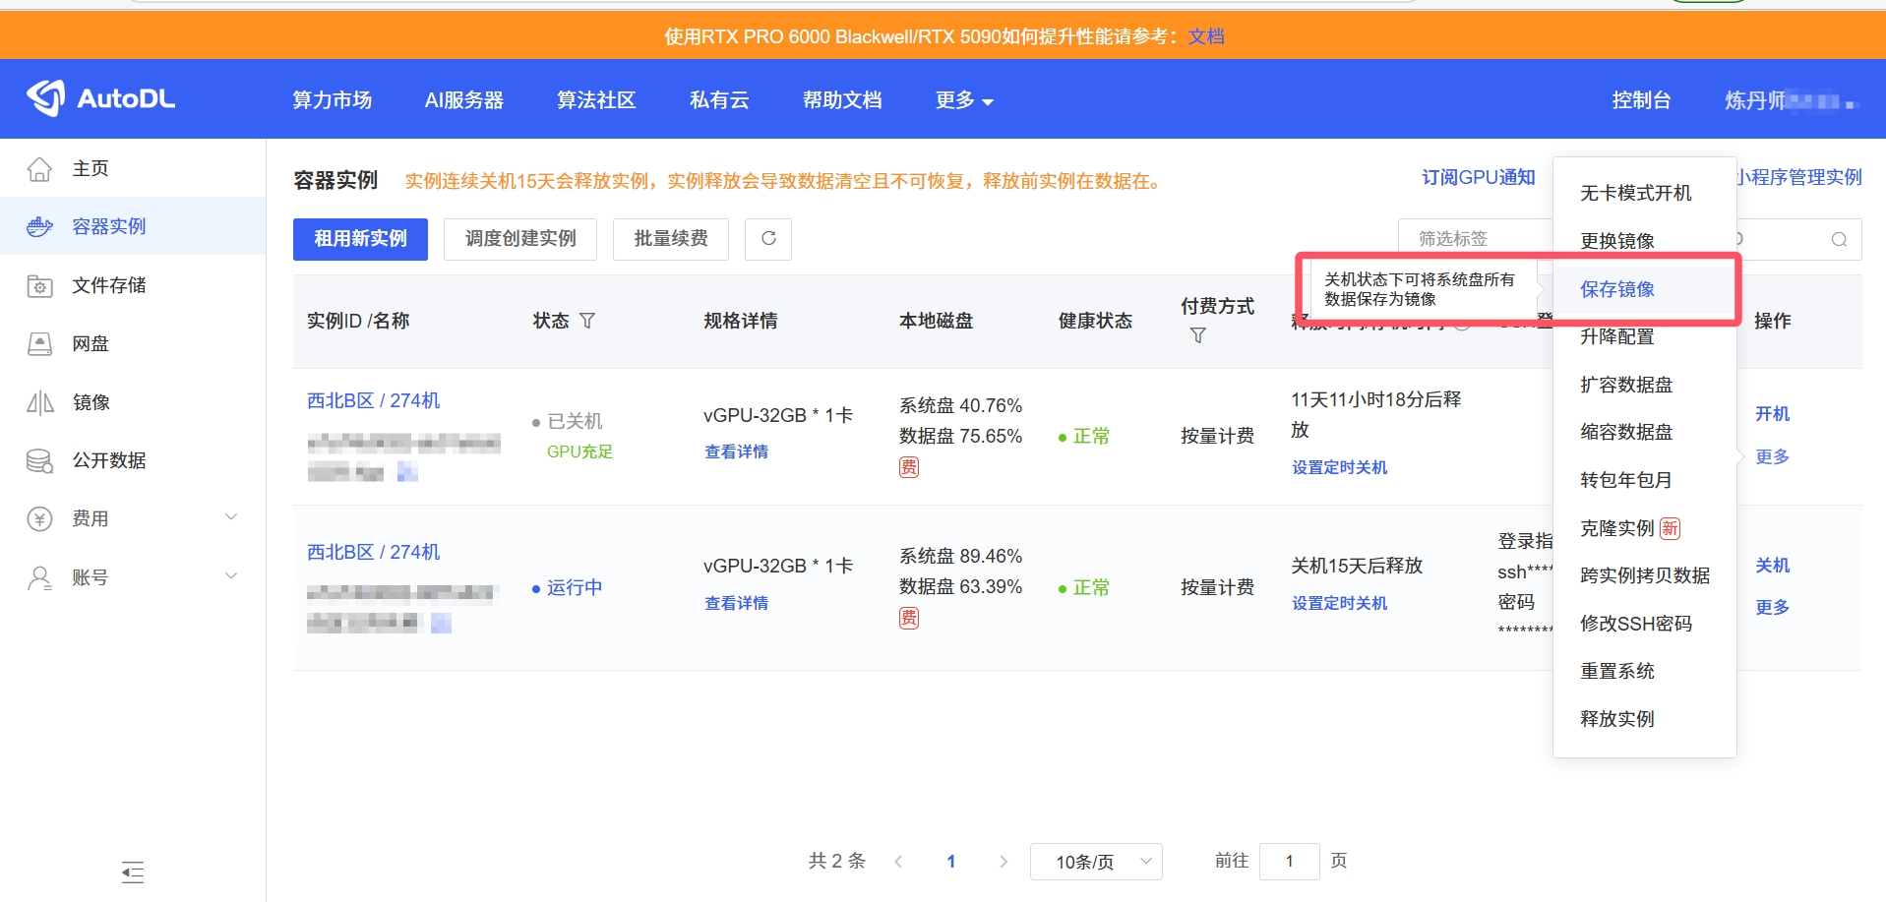The image size is (1886, 902).
Task: Click the page number input field
Action: [1289, 861]
